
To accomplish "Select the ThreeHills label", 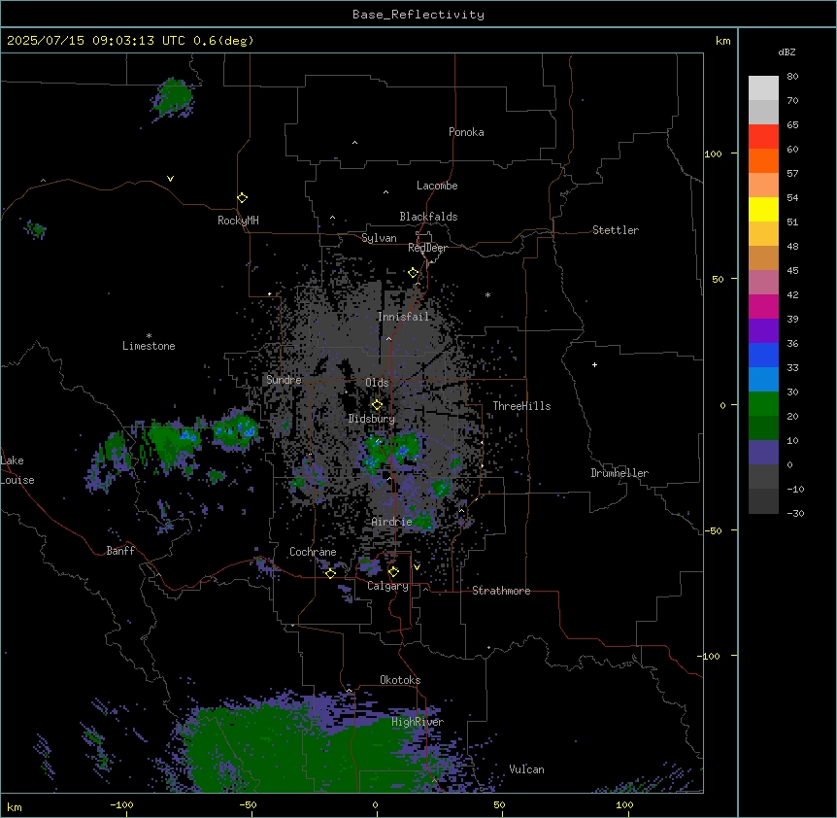I will [521, 406].
